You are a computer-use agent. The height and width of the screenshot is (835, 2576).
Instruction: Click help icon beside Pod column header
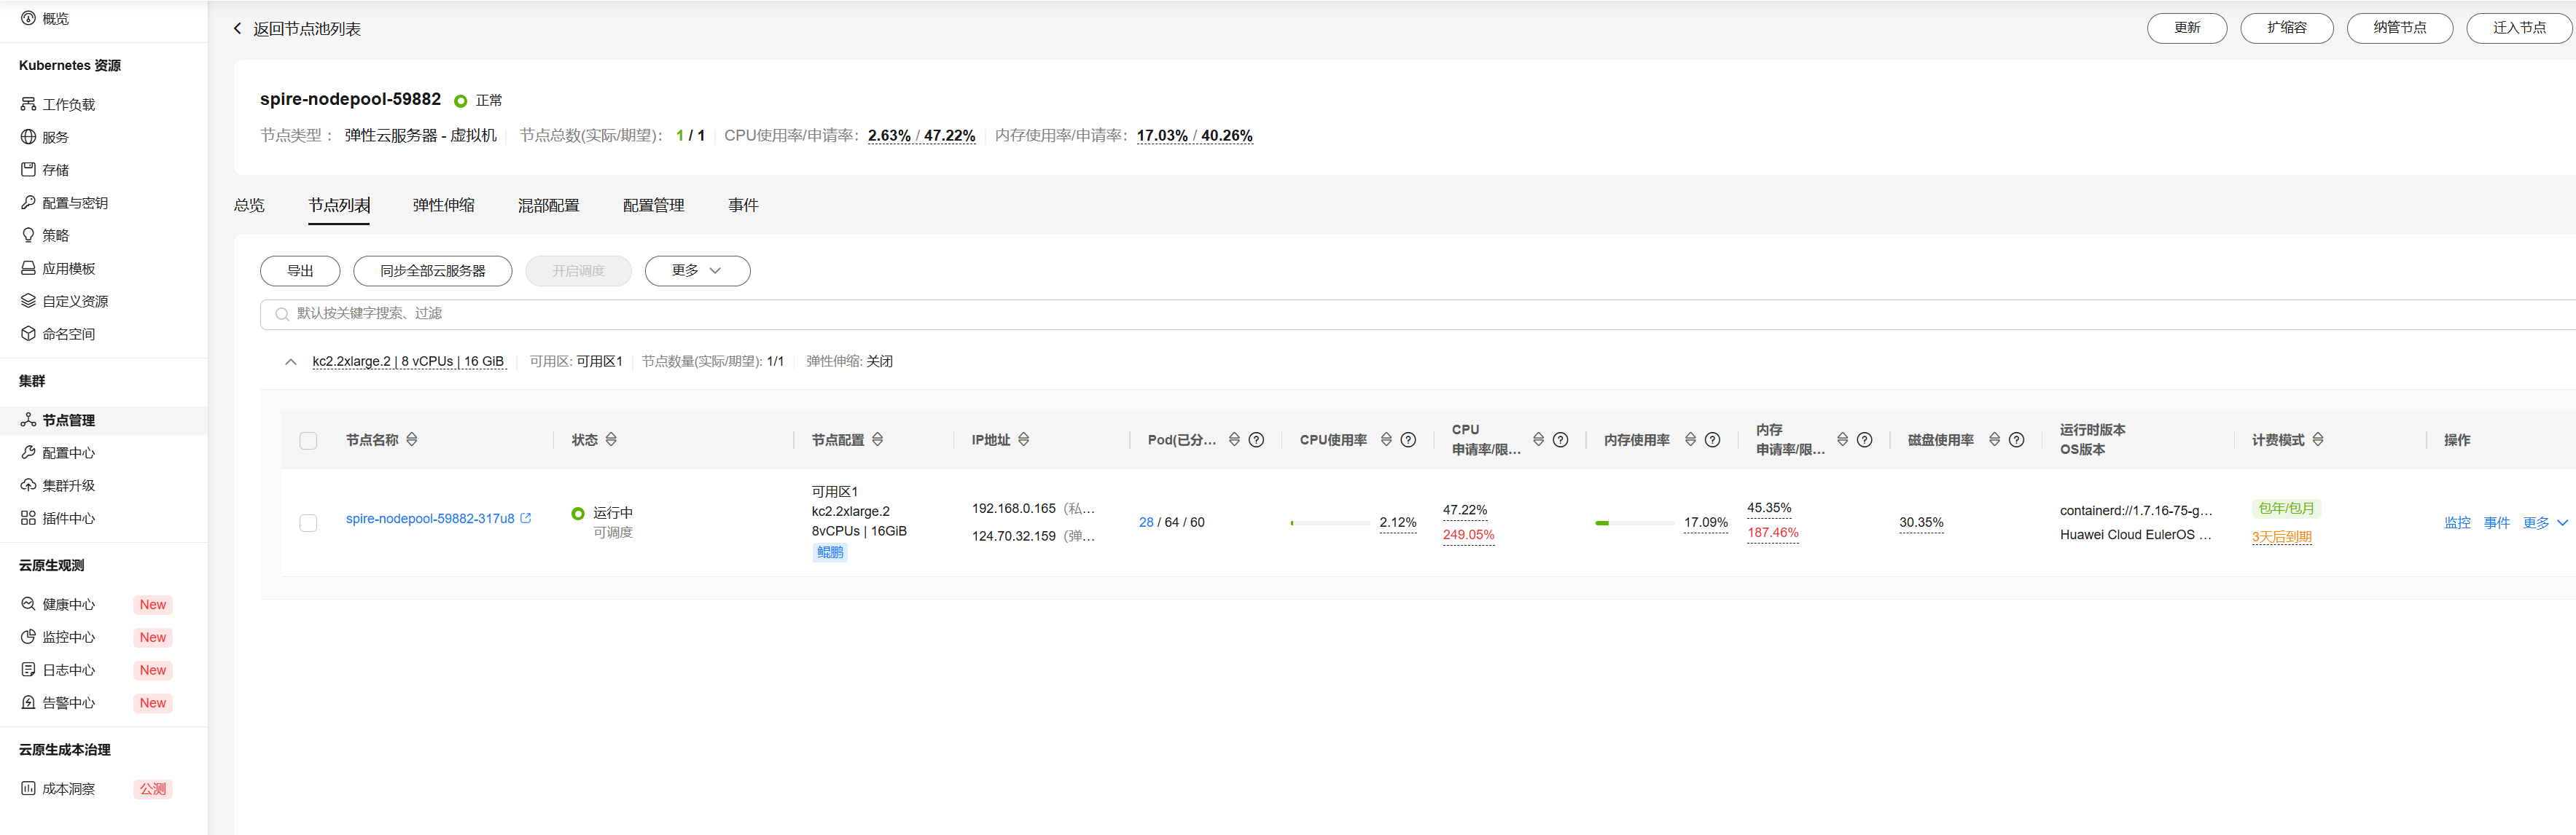pyautogui.click(x=1256, y=440)
